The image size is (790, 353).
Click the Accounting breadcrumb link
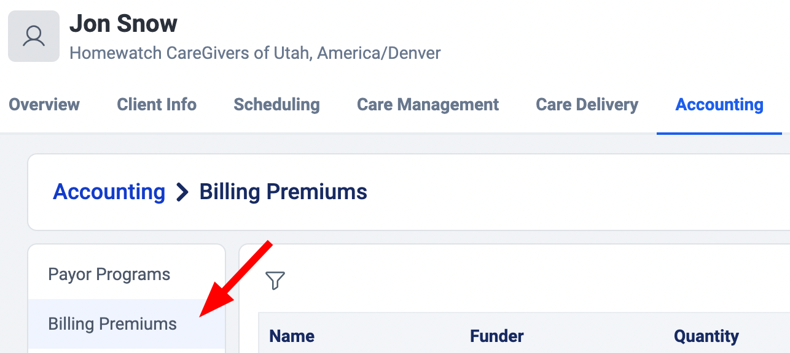coord(109,192)
